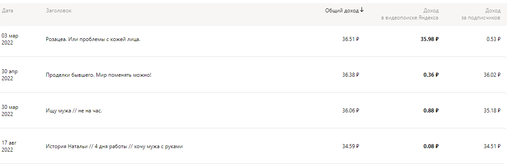Open video Розацеа. Или проблемы с кожей лица.
This screenshot has height=164, width=511.
(x=93, y=39)
